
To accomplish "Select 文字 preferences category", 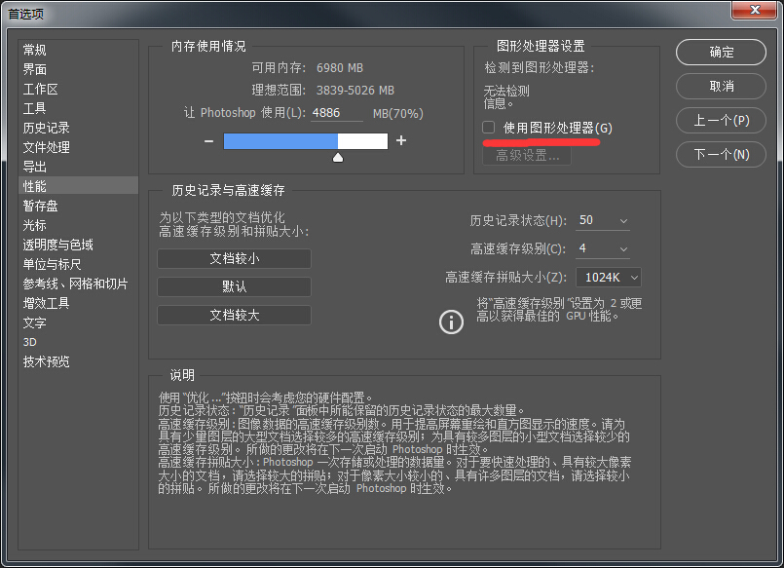I will click(78, 322).
